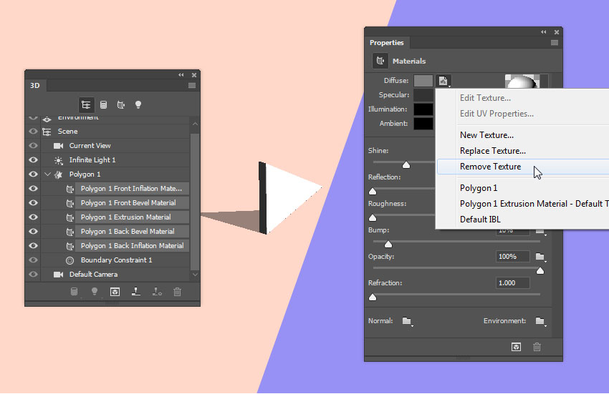Click the add new mesh icon in 3D panel footer
Screen dimensions: 609x394
pos(74,292)
